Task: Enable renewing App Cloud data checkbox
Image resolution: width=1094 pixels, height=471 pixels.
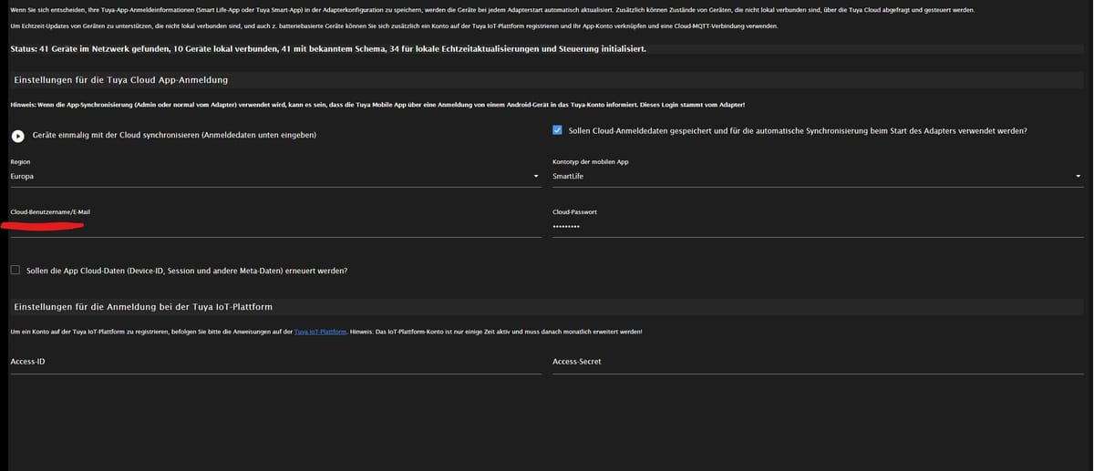Action: (15, 270)
